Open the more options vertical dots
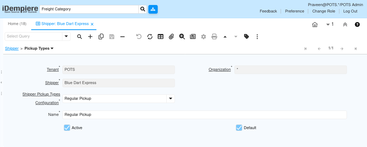Viewport: 367px width, 147px height. pyautogui.click(x=257, y=37)
